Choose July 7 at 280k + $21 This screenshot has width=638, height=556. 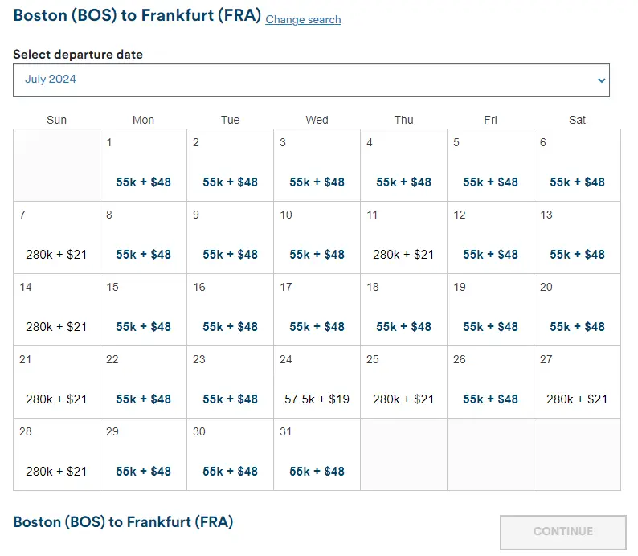coord(56,238)
